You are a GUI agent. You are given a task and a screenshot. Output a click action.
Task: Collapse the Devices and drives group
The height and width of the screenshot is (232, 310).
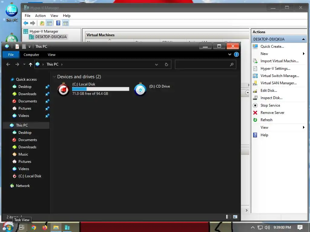(54, 77)
